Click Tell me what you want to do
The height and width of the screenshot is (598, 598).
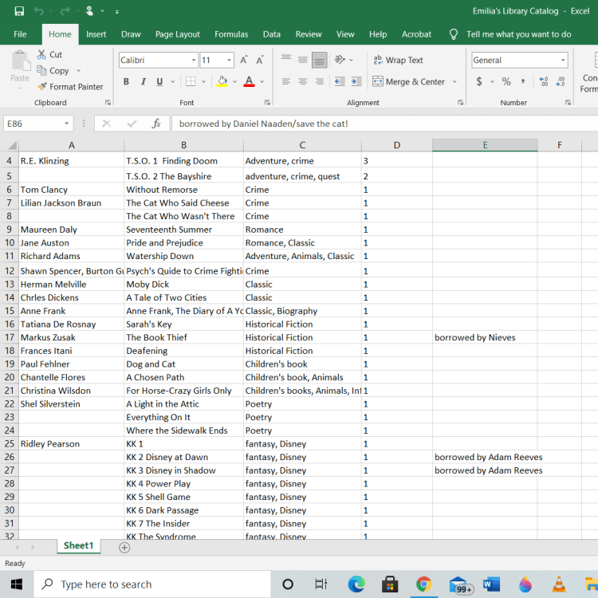(518, 34)
